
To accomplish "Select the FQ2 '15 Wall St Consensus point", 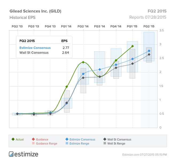I will click(149, 55).
